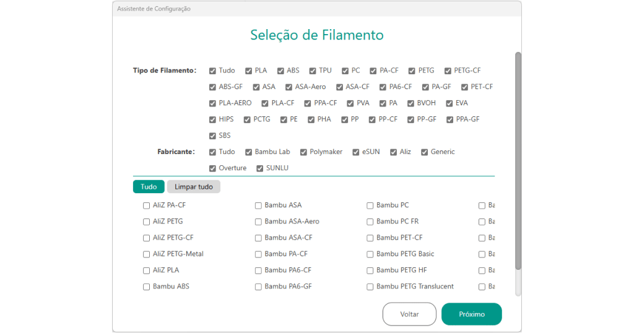Uncheck the PE filament type

(284, 119)
